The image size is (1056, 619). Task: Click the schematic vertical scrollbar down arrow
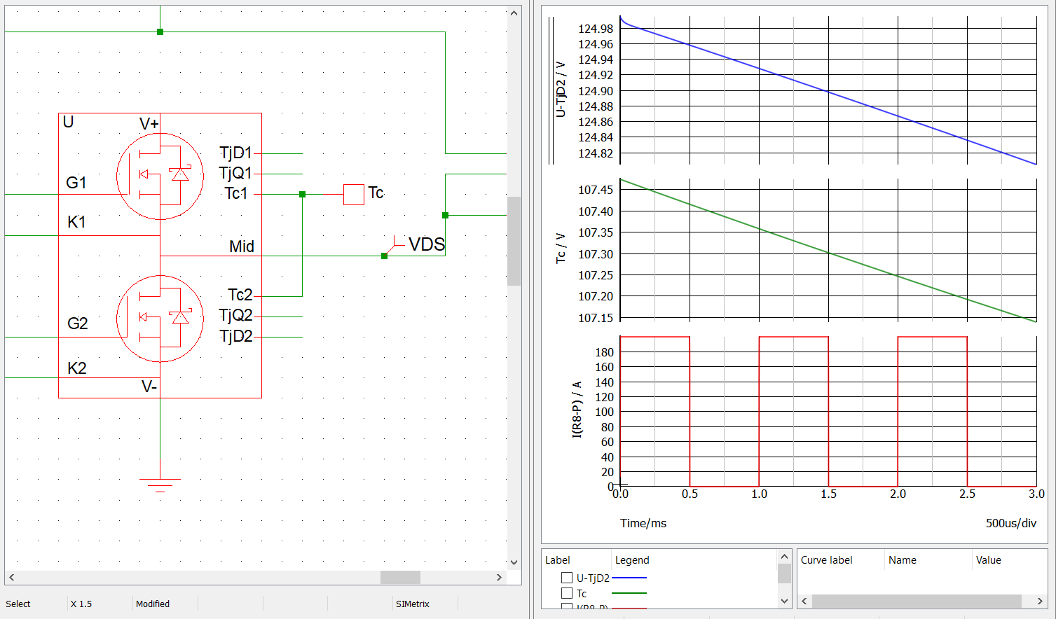click(x=514, y=562)
